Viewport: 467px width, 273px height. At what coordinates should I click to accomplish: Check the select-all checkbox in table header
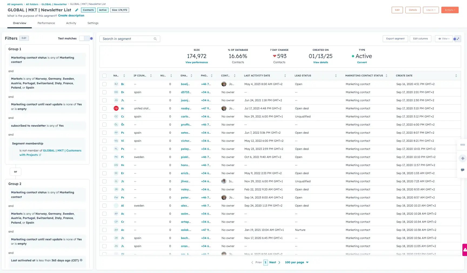pos(105,76)
